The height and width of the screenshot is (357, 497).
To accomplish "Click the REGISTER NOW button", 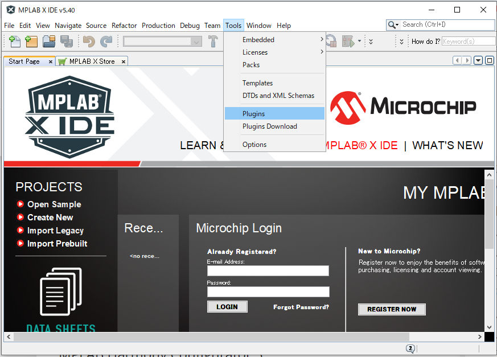I will (x=392, y=309).
